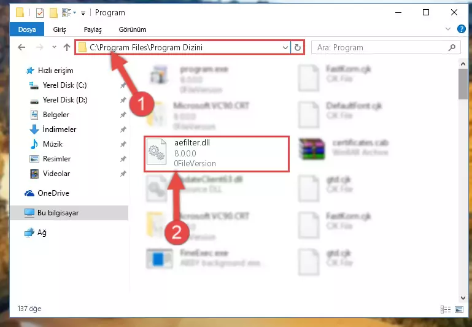The width and height of the screenshot is (472, 327).
Task: Open Explorer help icon
Action: [x=461, y=29]
